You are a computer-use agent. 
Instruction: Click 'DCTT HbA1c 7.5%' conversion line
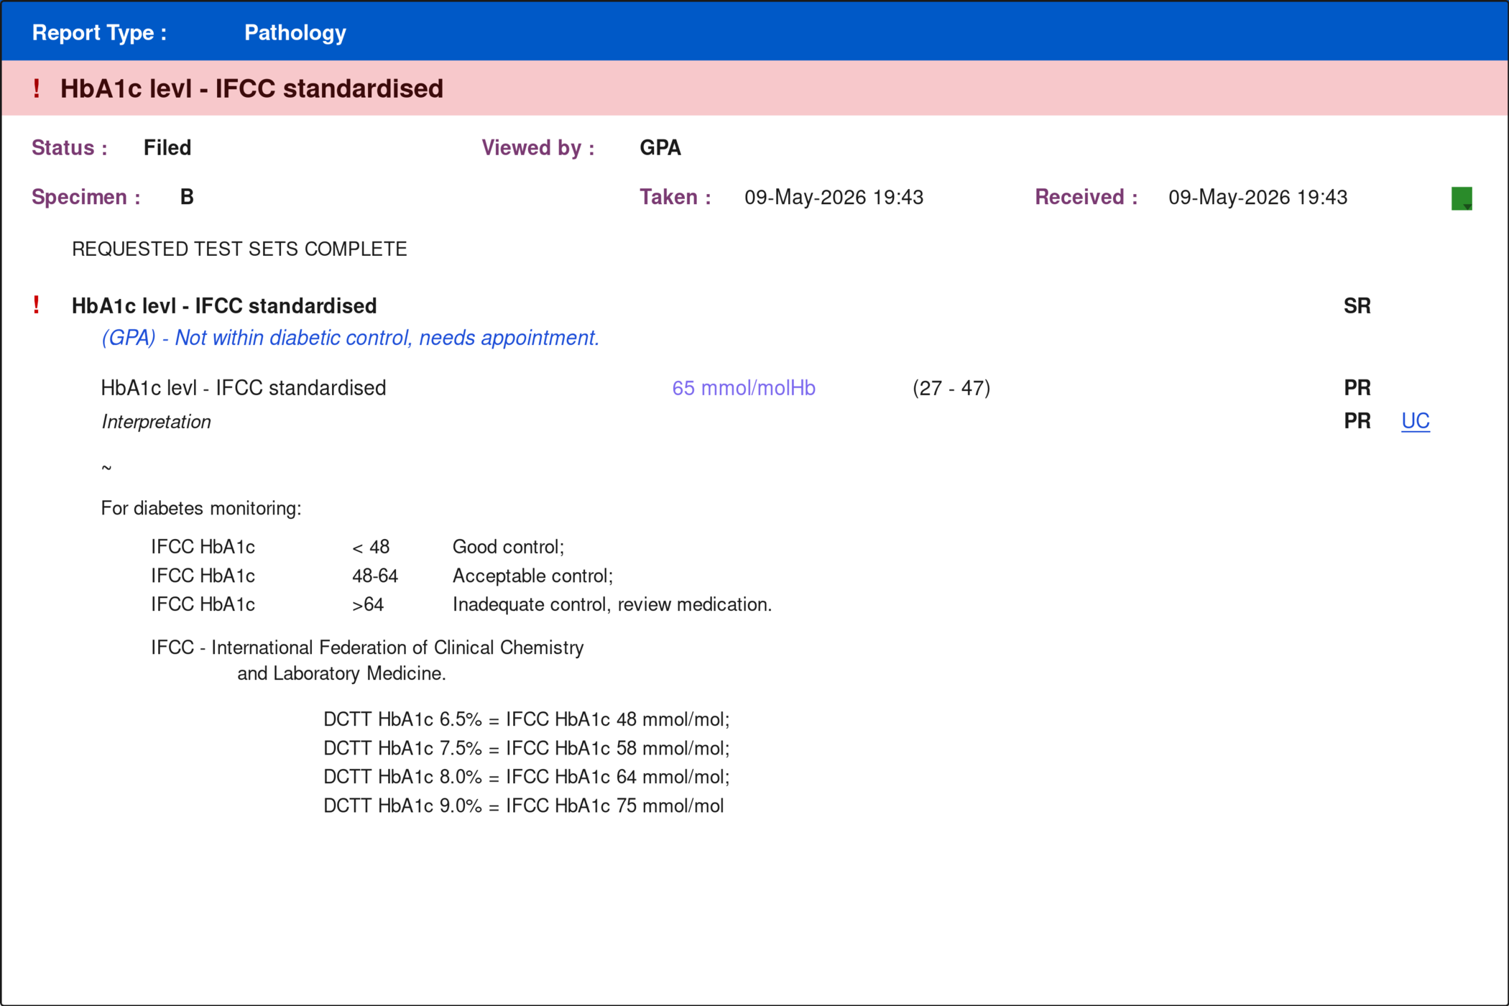pyautogui.click(x=527, y=748)
